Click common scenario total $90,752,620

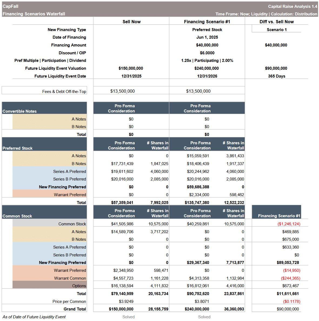tap(198, 294)
